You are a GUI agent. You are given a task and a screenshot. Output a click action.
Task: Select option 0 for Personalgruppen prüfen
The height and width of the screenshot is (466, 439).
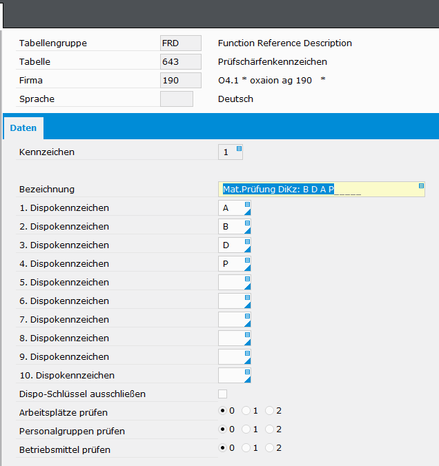point(222,429)
